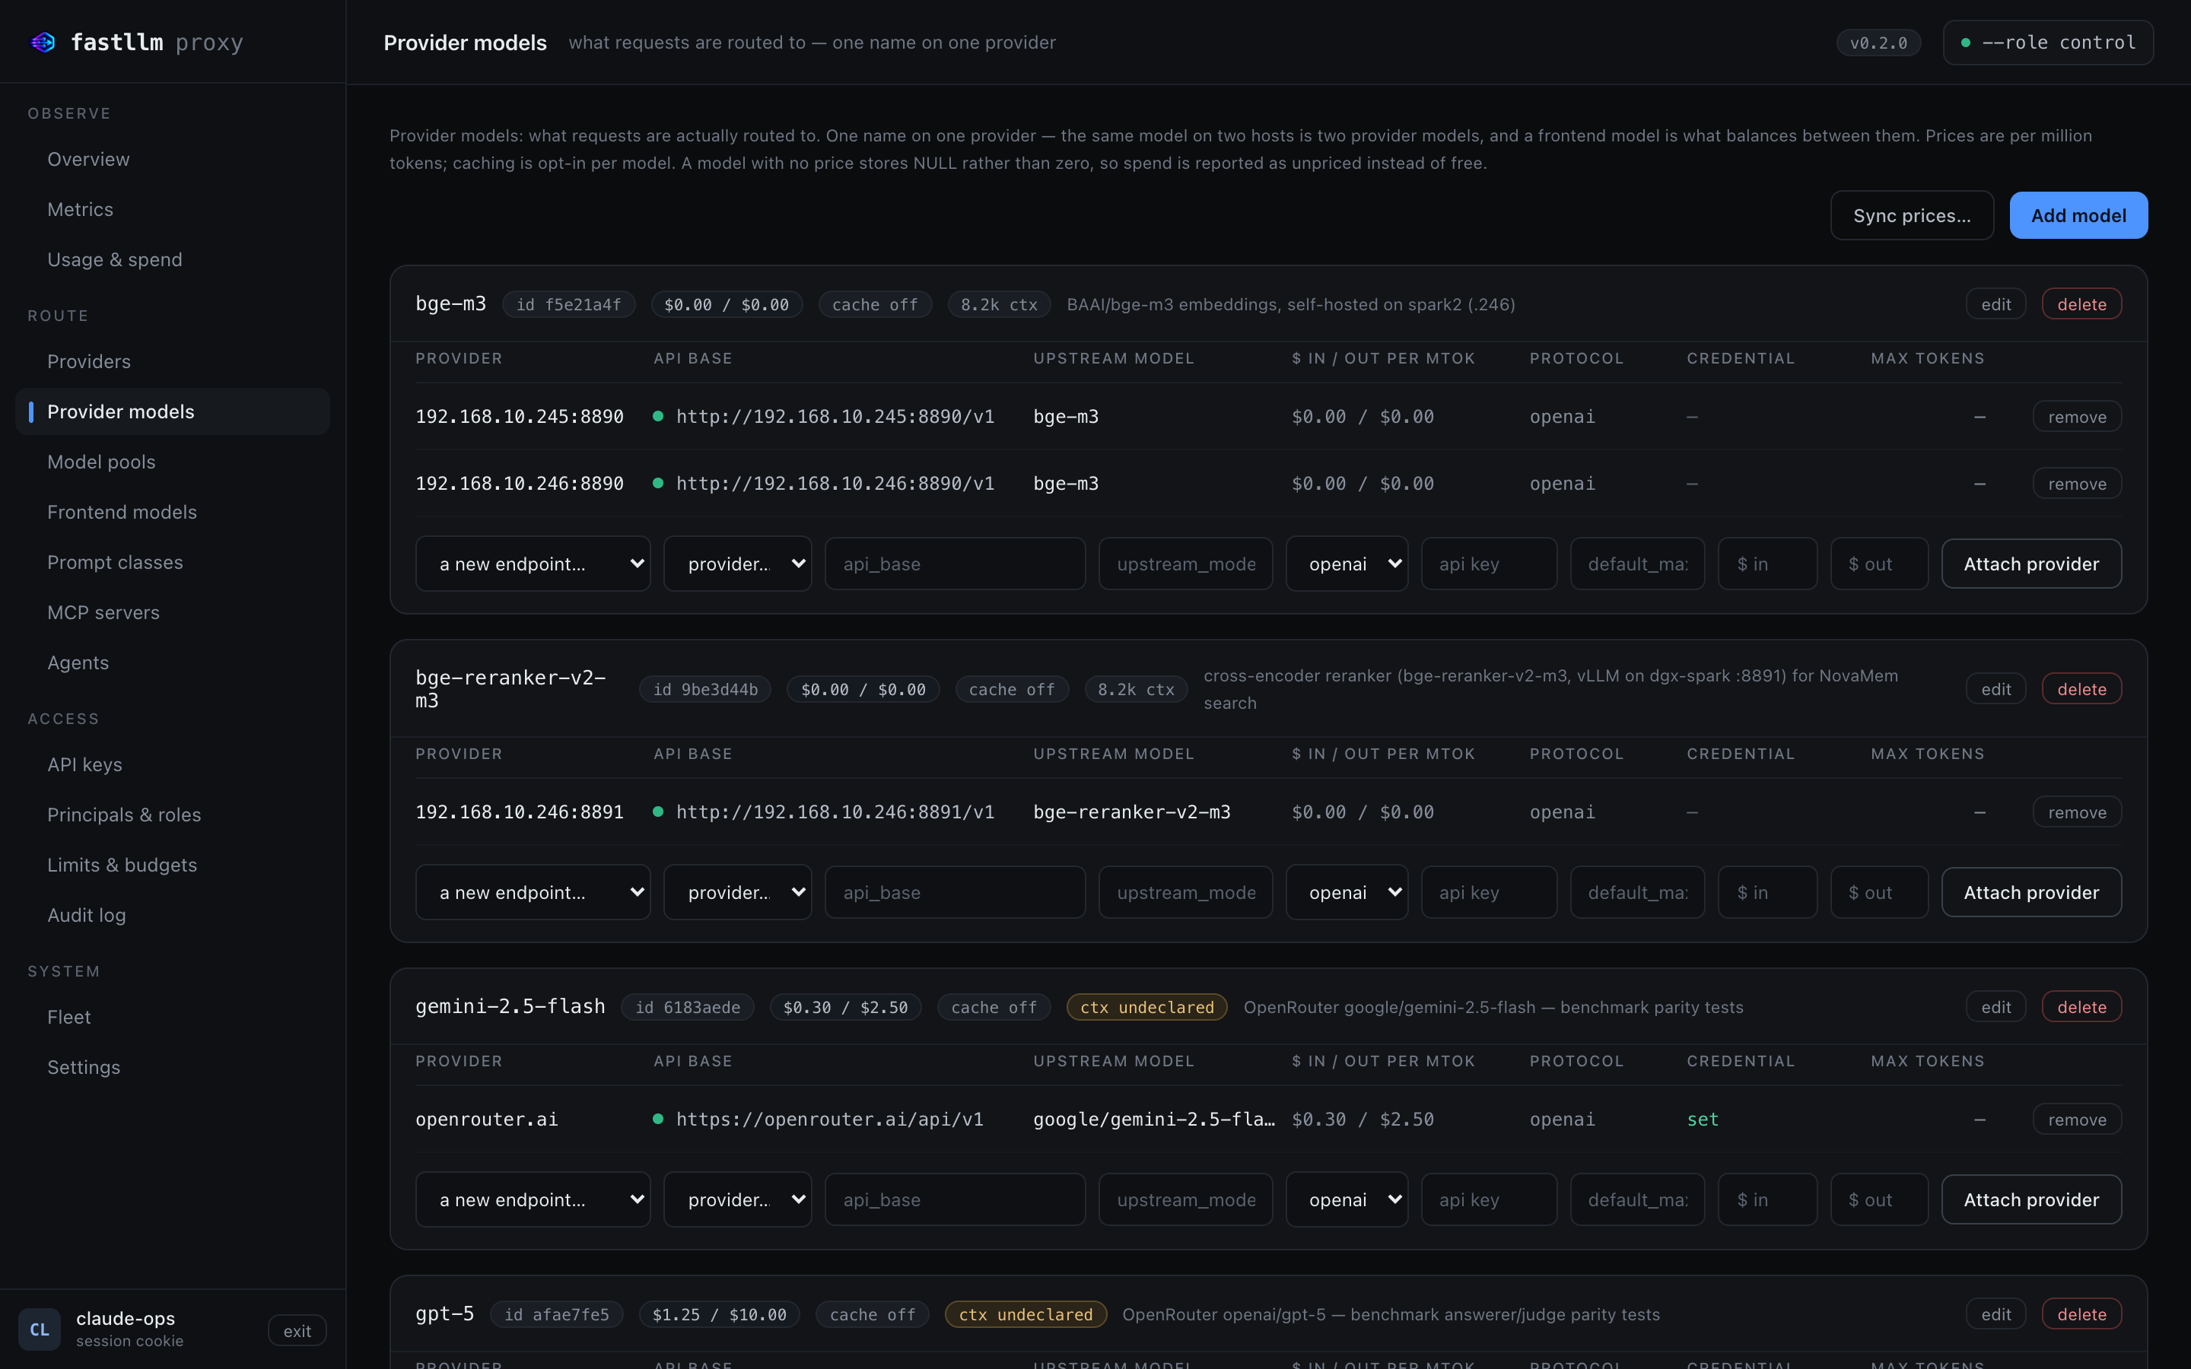Viewport: 2191px width, 1369px height.
Task: Edit the gpt-5 model
Action: coord(1995,1313)
